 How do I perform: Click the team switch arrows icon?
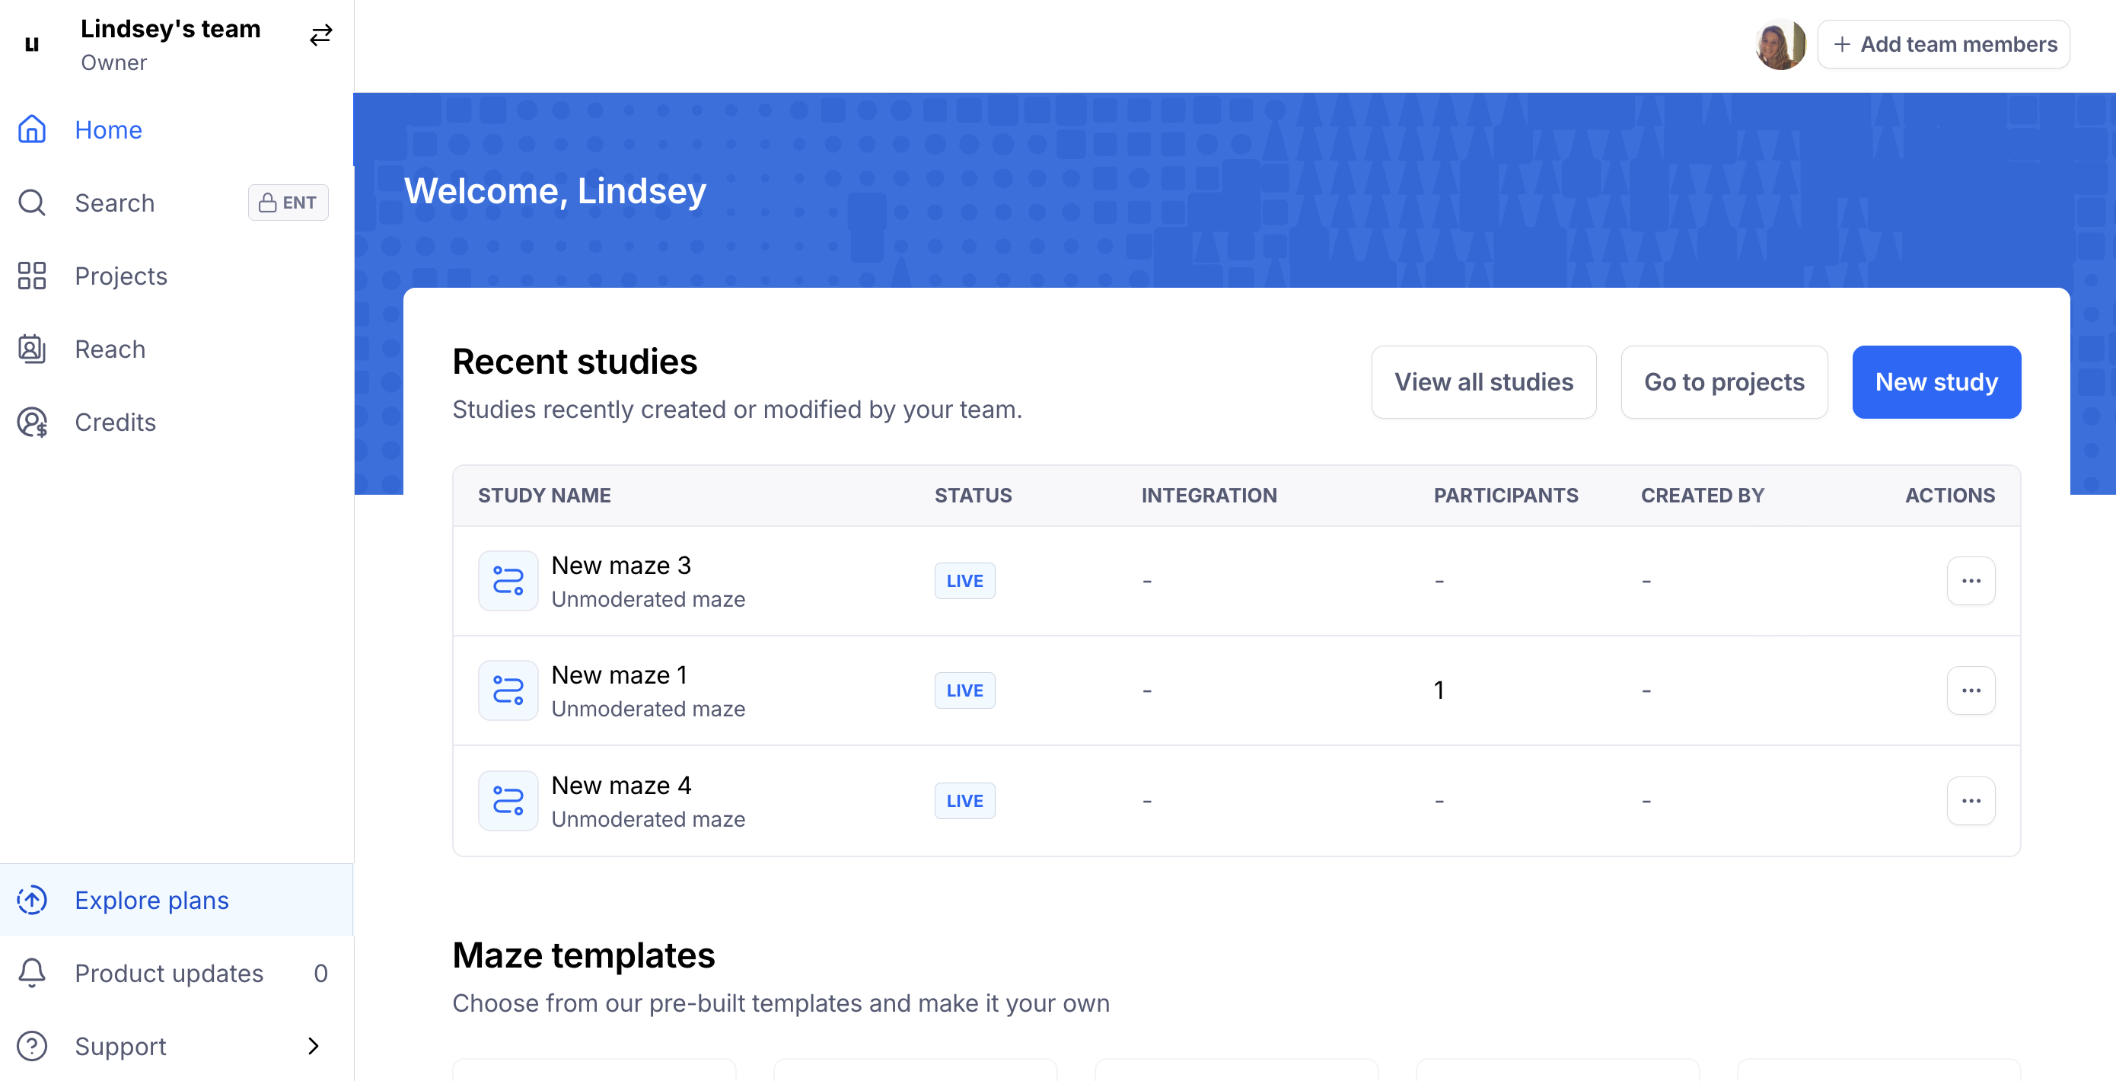click(x=320, y=34)
